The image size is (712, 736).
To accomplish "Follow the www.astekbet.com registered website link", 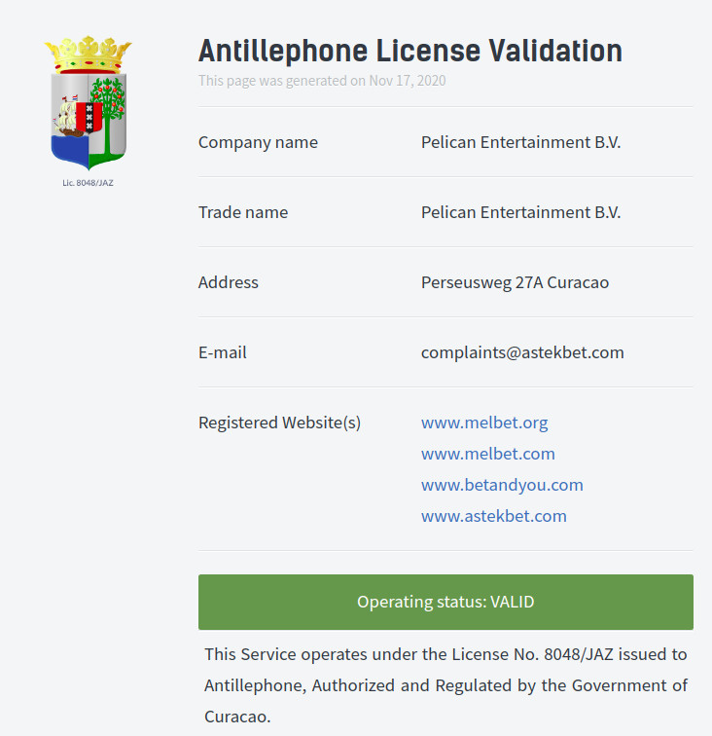I will [493, 516].
